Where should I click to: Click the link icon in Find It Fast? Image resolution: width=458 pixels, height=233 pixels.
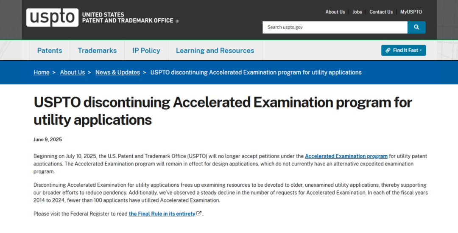pos(388,51)
